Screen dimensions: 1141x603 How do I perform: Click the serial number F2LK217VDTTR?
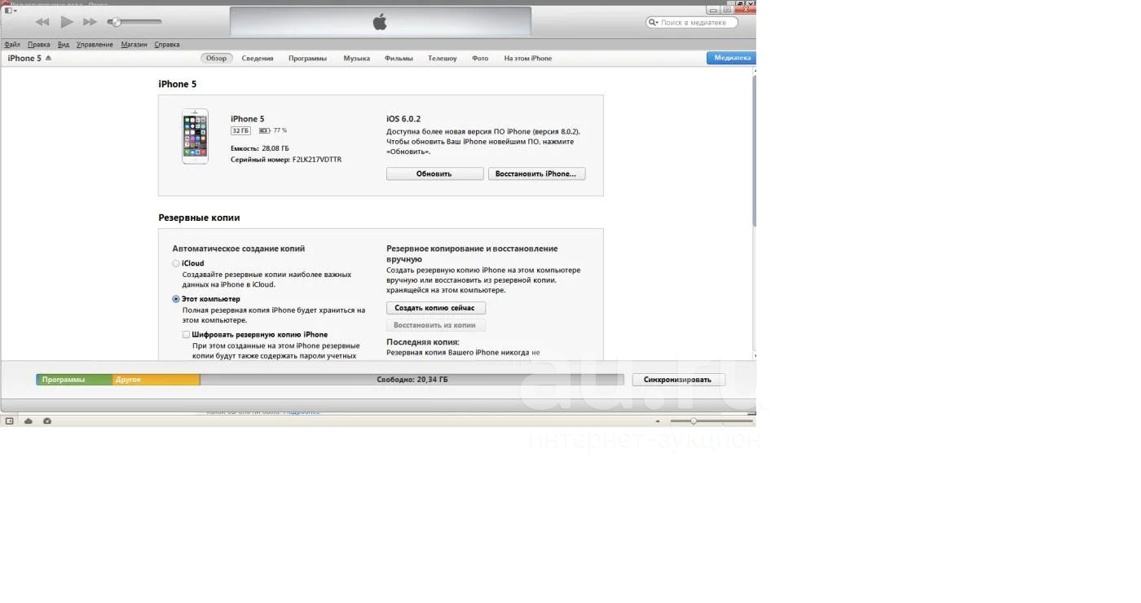tap(317, 160)
